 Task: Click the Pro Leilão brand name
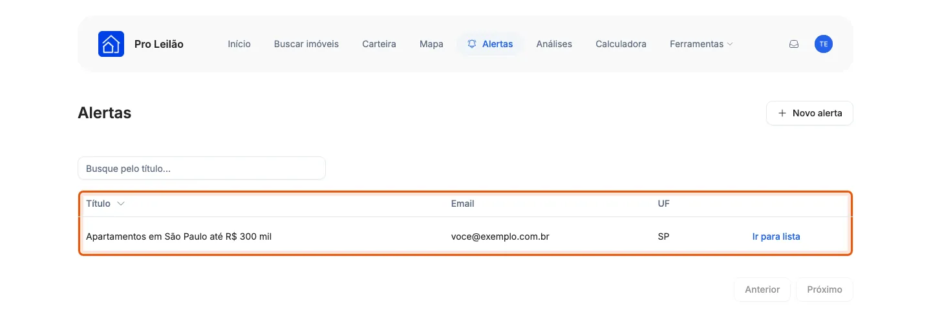pyautogui.click(x=159, y=44)
